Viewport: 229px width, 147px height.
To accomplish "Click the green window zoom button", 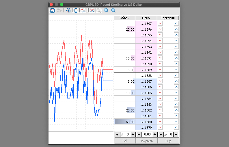I will point(62,5).
